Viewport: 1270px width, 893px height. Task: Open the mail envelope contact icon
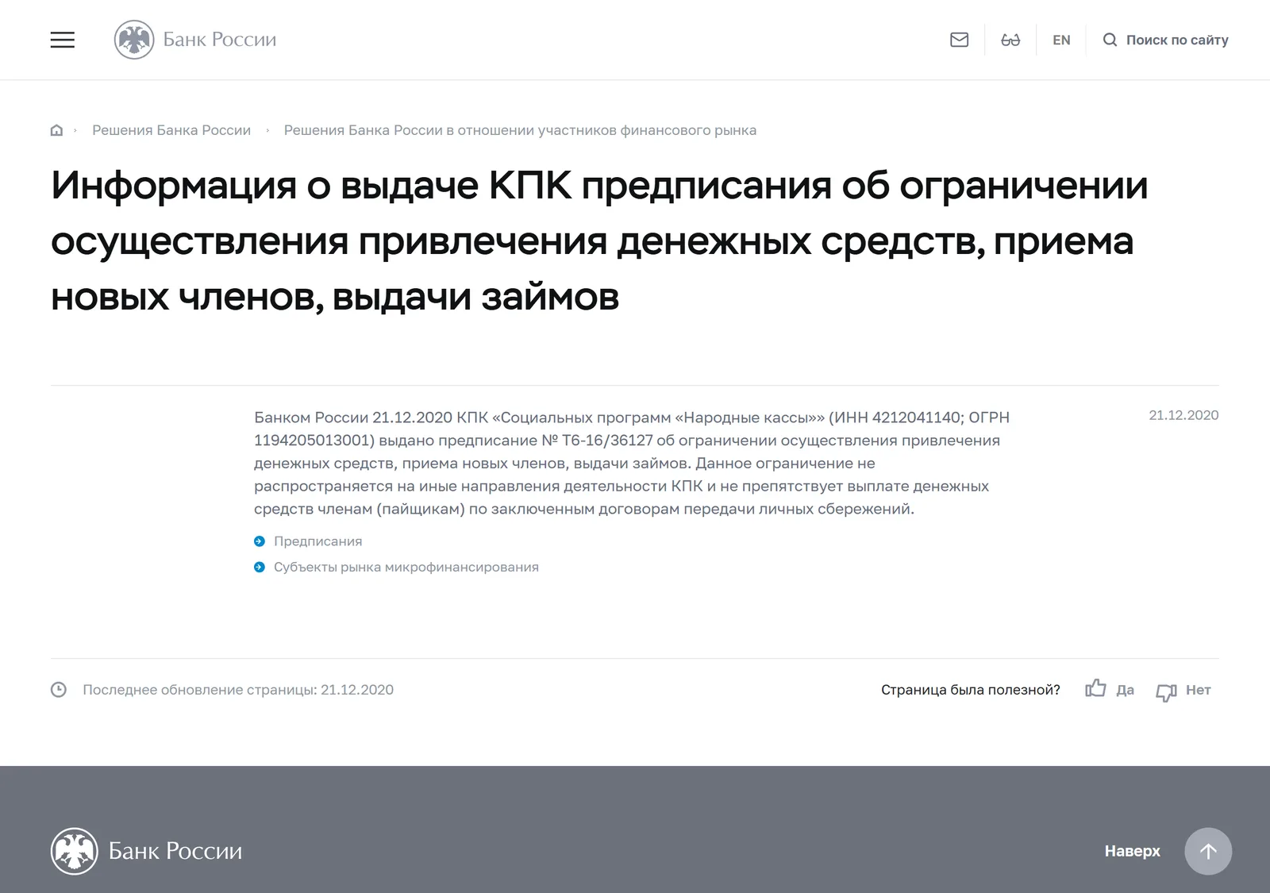(959, 40)
